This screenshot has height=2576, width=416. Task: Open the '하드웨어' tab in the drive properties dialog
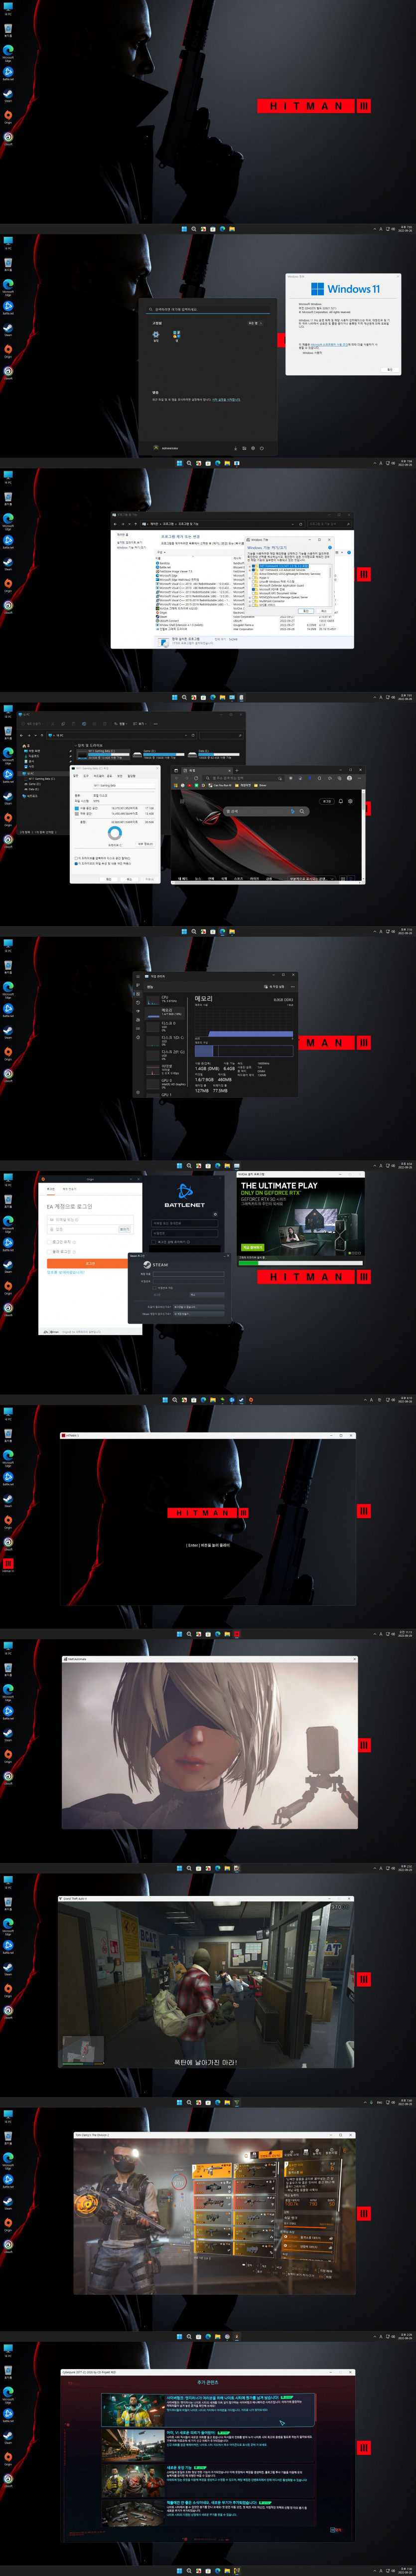(99, 776)
